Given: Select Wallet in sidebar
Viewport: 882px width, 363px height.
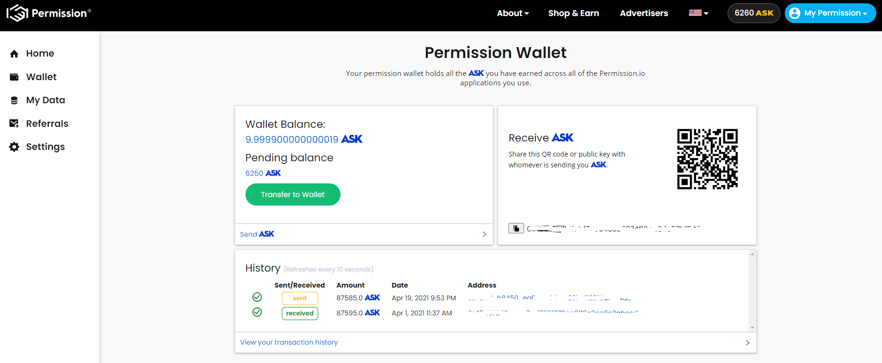Looking at the screenshot, I should pos(42,77).
